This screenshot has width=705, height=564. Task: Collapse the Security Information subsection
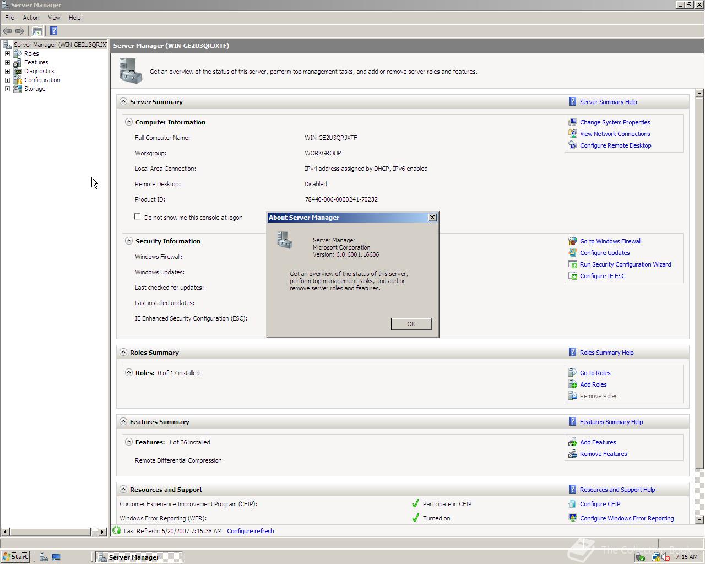tap(129, 241)
